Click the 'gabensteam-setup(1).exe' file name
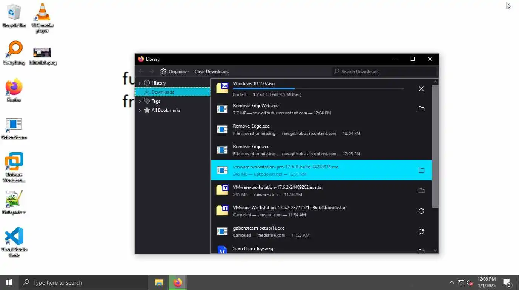 (x=259, y=228)
